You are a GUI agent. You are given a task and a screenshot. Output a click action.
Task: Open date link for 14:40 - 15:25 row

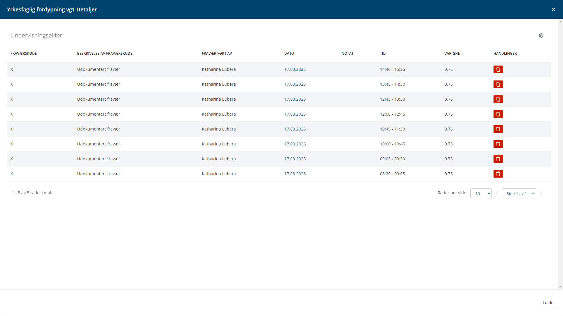click(295, 69)
